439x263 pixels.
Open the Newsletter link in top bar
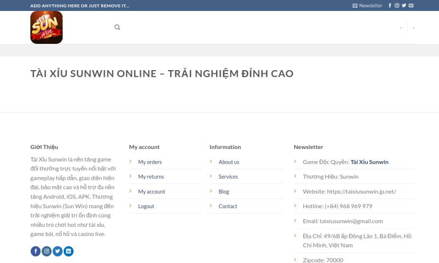point(367,5)
